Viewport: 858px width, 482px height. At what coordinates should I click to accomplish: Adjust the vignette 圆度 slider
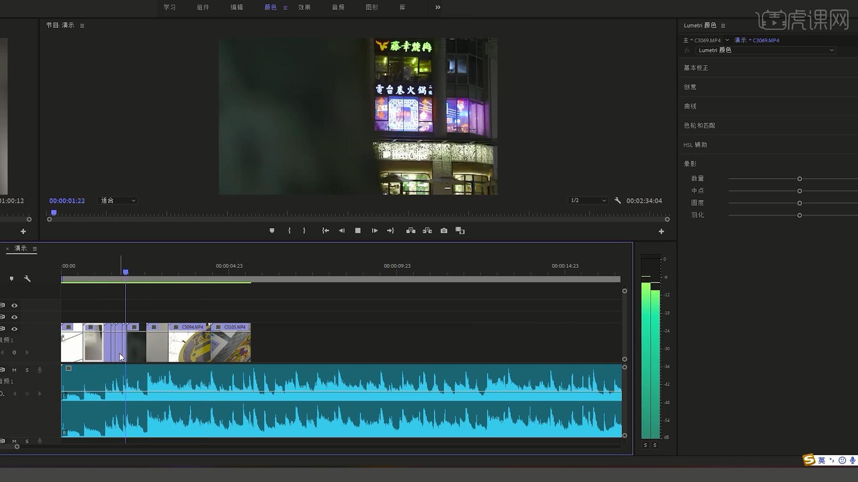pyautogui.click(x=799, y=203)
